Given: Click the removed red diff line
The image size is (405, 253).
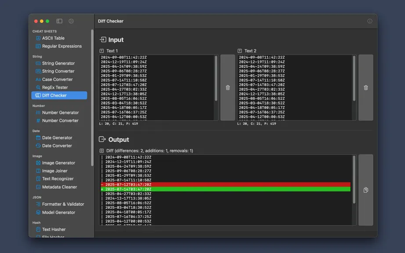Looking at the screenshot, I should (x=225, y=184).
